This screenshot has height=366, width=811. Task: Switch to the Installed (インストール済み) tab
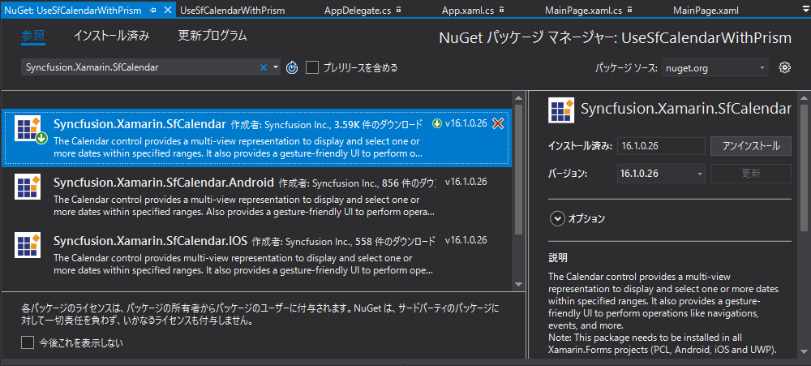pyautogui.click(x=111, y=37)
